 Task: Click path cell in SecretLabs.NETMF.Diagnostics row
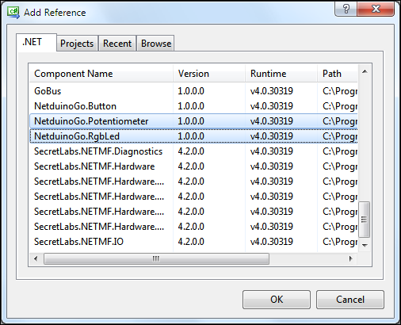[340, 151]
